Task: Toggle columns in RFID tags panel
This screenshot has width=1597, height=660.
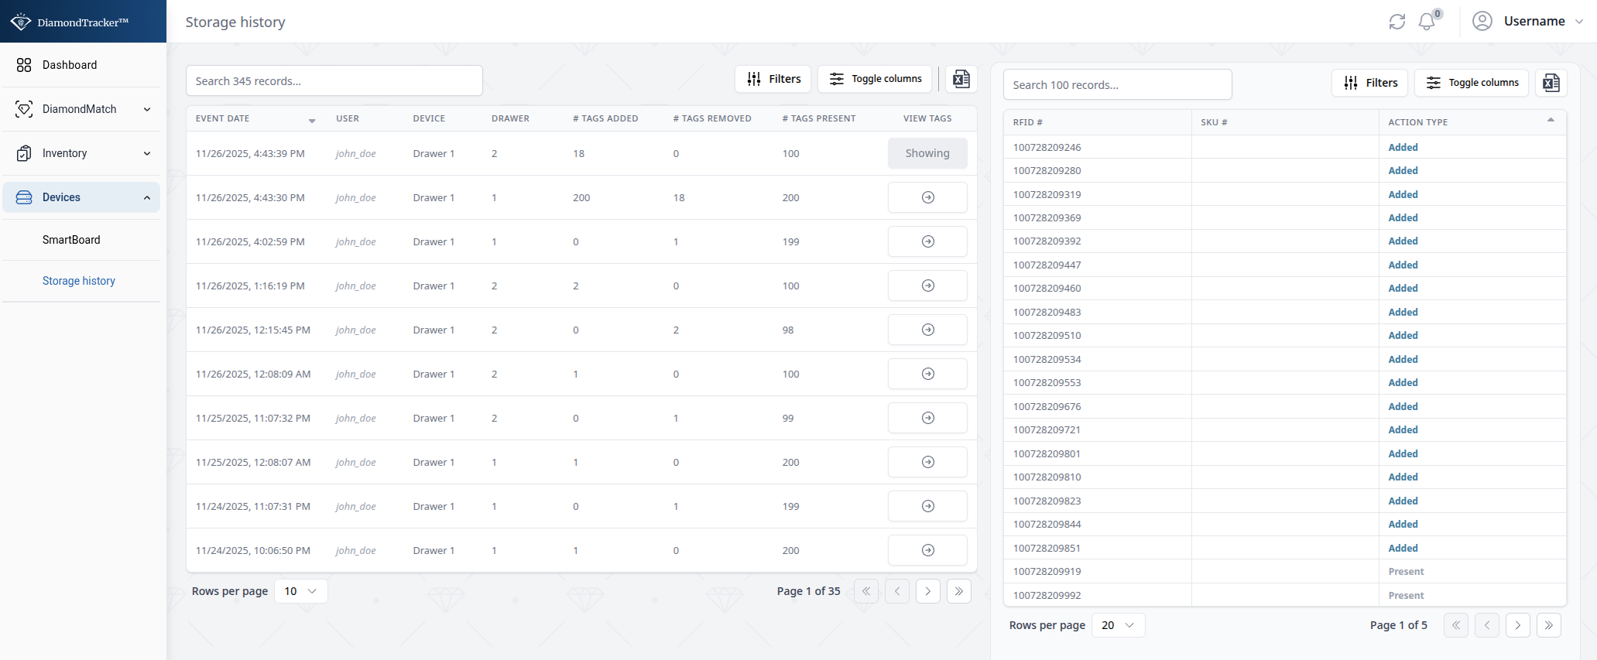Action: [x=1472, y=83]
